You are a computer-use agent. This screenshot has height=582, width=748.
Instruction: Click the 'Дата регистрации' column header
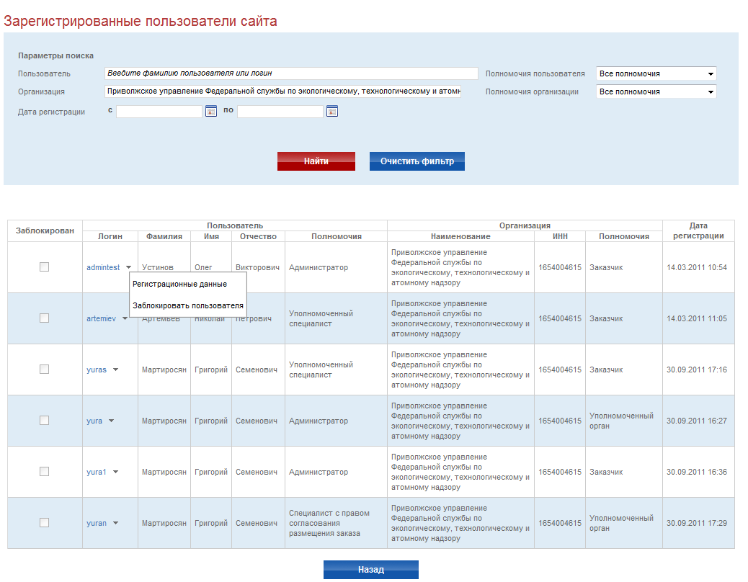(698, 230)
